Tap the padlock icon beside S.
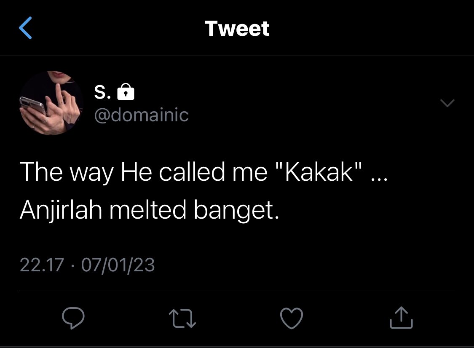 [126, 91]
